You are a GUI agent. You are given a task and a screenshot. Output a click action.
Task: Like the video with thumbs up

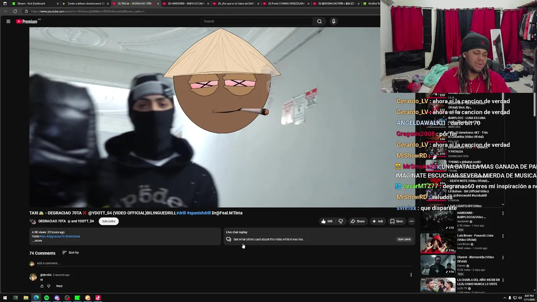[327, 221]
